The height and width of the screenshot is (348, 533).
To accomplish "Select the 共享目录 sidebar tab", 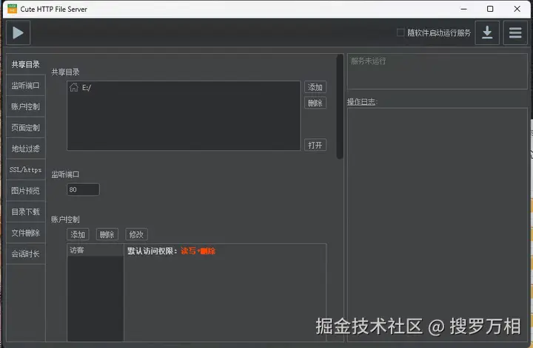I will click(x=26, y=64).
